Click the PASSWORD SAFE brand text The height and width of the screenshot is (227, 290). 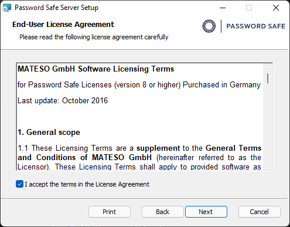256,26
